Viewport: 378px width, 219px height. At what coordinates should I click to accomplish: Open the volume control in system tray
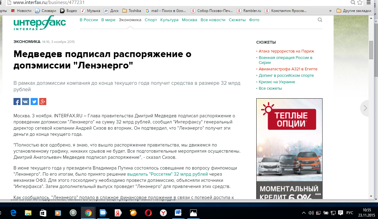coord(311,213)
